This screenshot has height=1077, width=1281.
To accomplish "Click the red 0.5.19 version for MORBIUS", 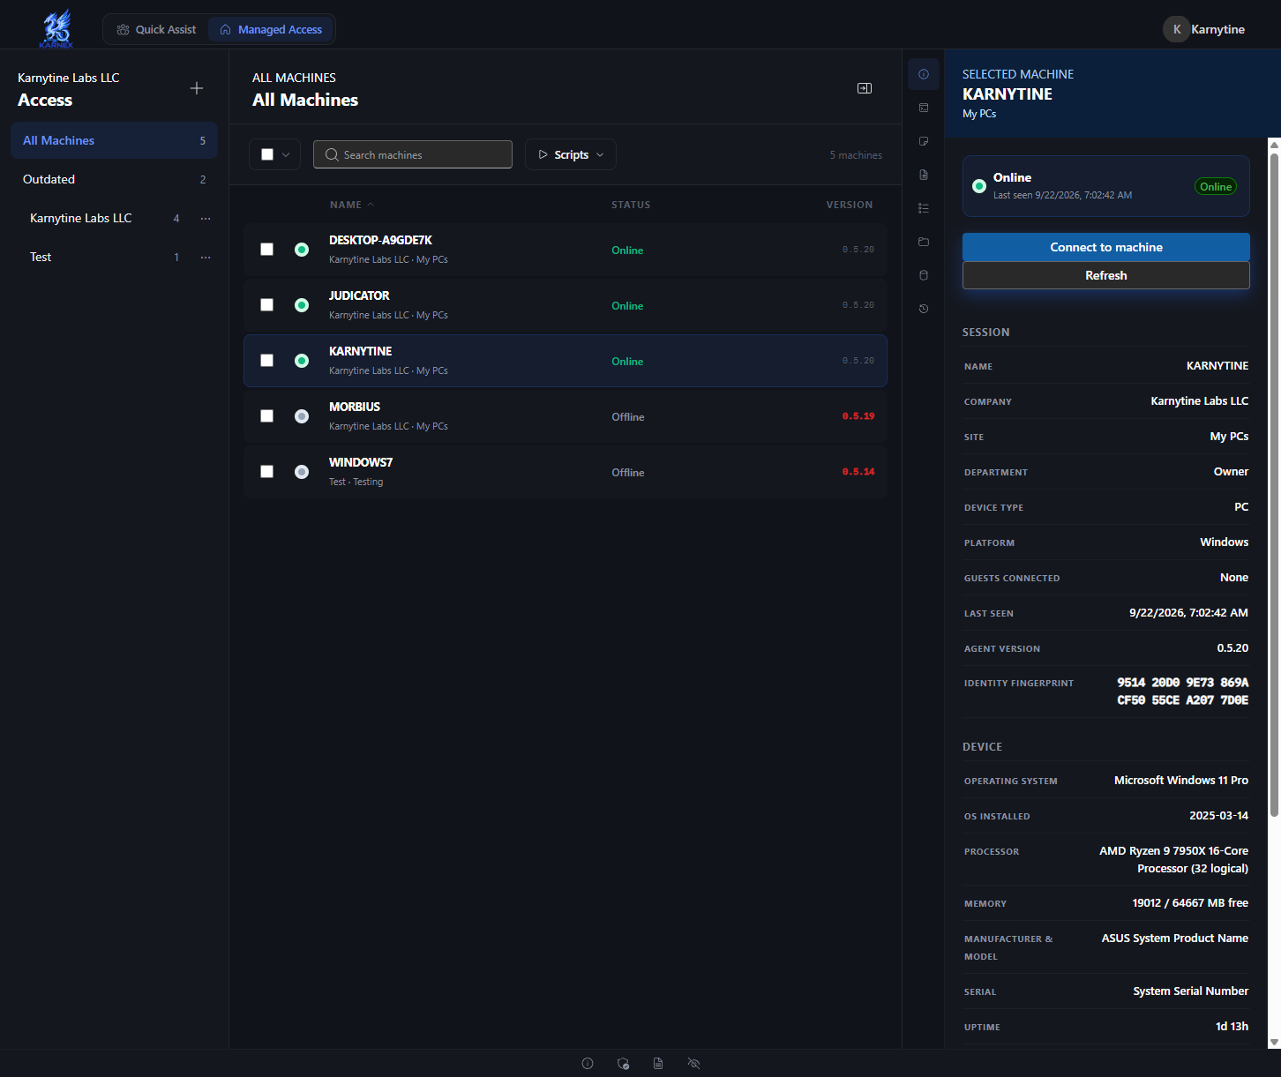I will (858, 416).
